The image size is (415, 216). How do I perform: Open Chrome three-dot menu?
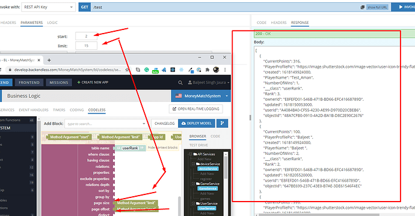tap(225, 70)
